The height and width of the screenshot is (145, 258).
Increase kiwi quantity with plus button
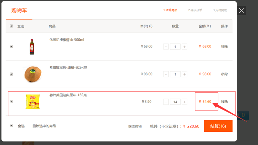(184, 74)
